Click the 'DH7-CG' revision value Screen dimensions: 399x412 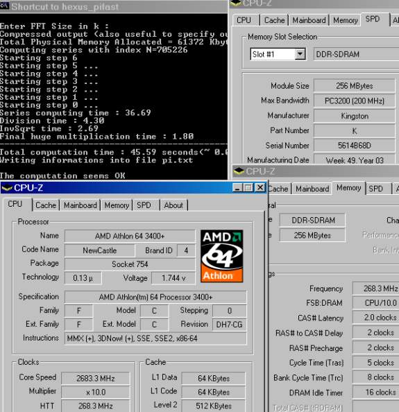click(x=229, y=325)
